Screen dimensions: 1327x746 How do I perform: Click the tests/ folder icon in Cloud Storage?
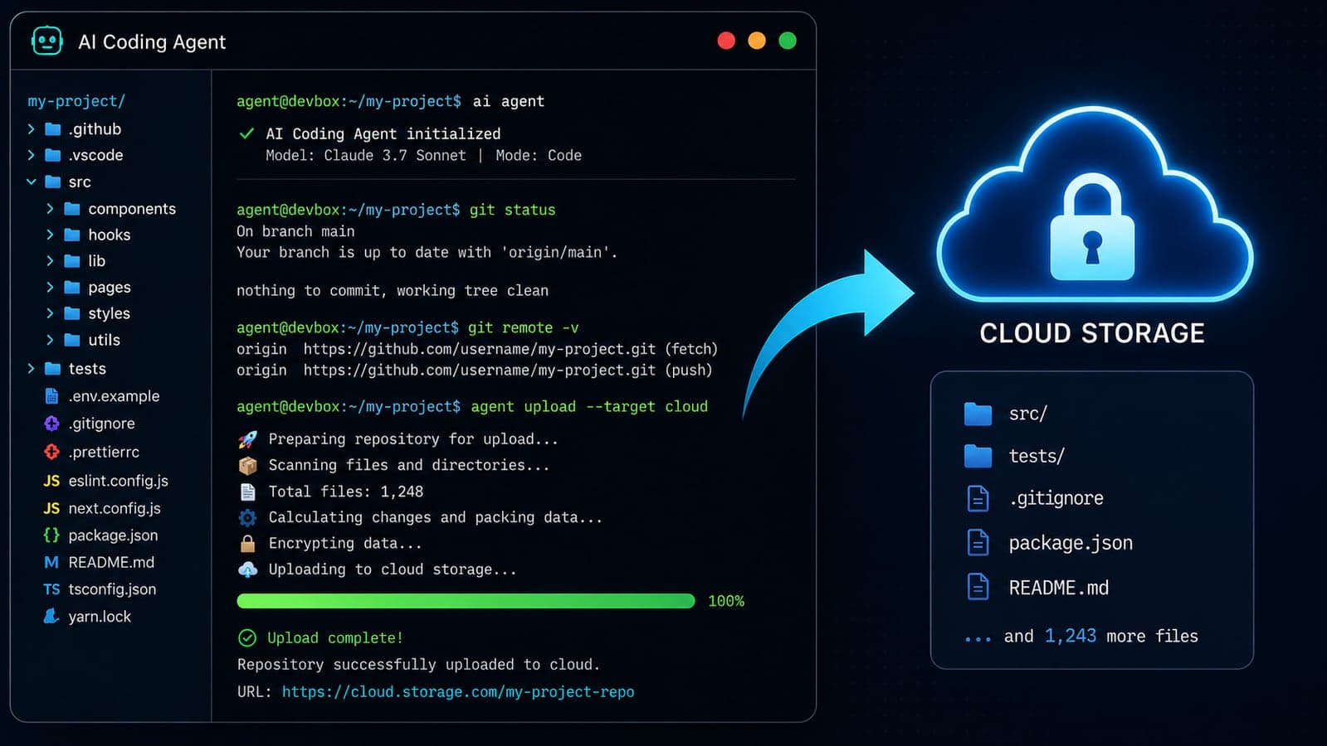(978, 456)
